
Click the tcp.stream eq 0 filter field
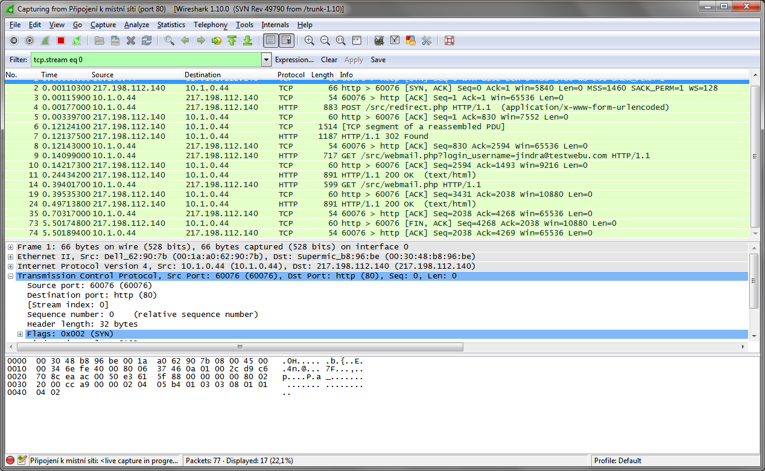145,60
